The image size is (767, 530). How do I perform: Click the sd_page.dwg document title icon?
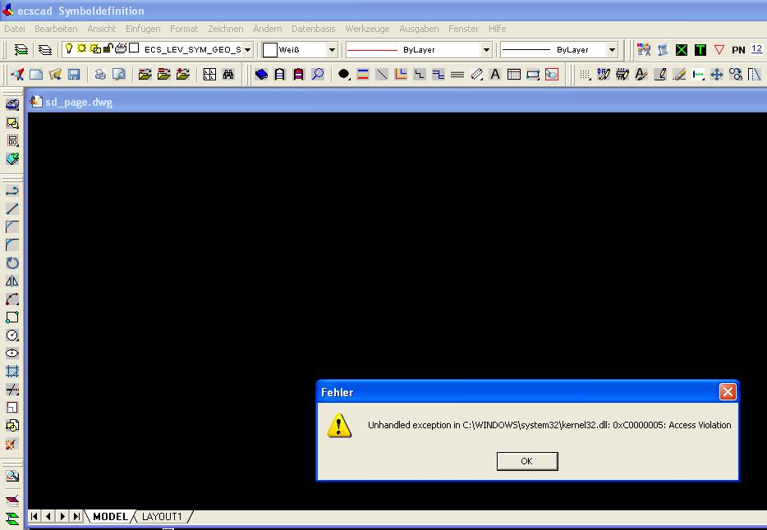(35, 102)
